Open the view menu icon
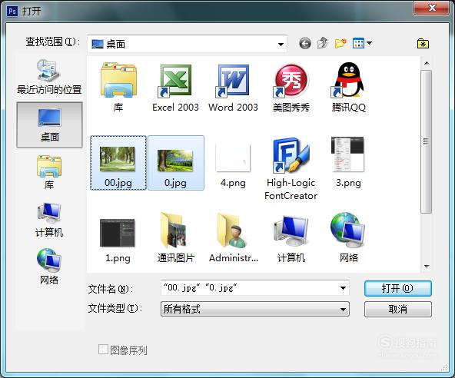This screenshot has height=378, width=455. [x=358, y=44]
